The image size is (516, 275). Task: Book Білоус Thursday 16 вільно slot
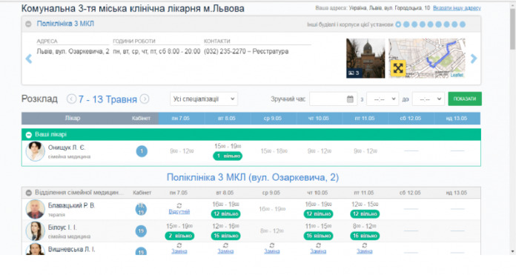[x=318, y=236]
